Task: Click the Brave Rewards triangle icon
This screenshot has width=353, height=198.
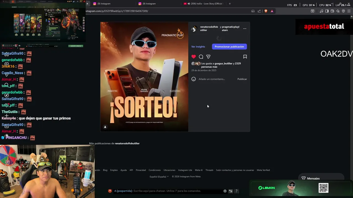Action: (x=272, y=11)
